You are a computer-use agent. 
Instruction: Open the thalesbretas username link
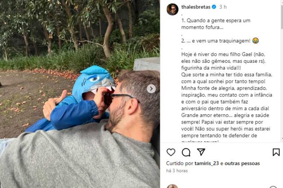(x=196, y=7)
